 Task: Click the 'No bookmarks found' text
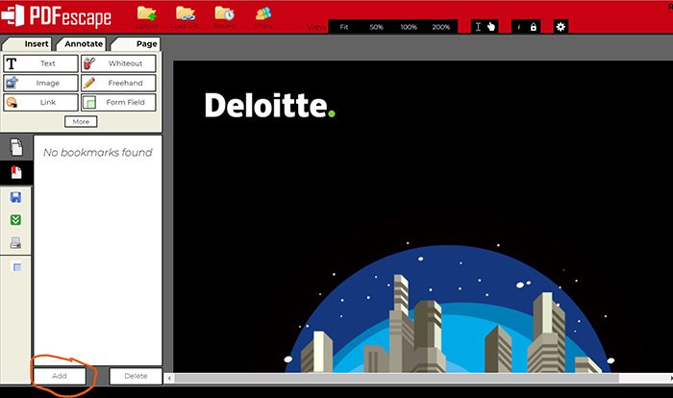click(x=98, y=153)
